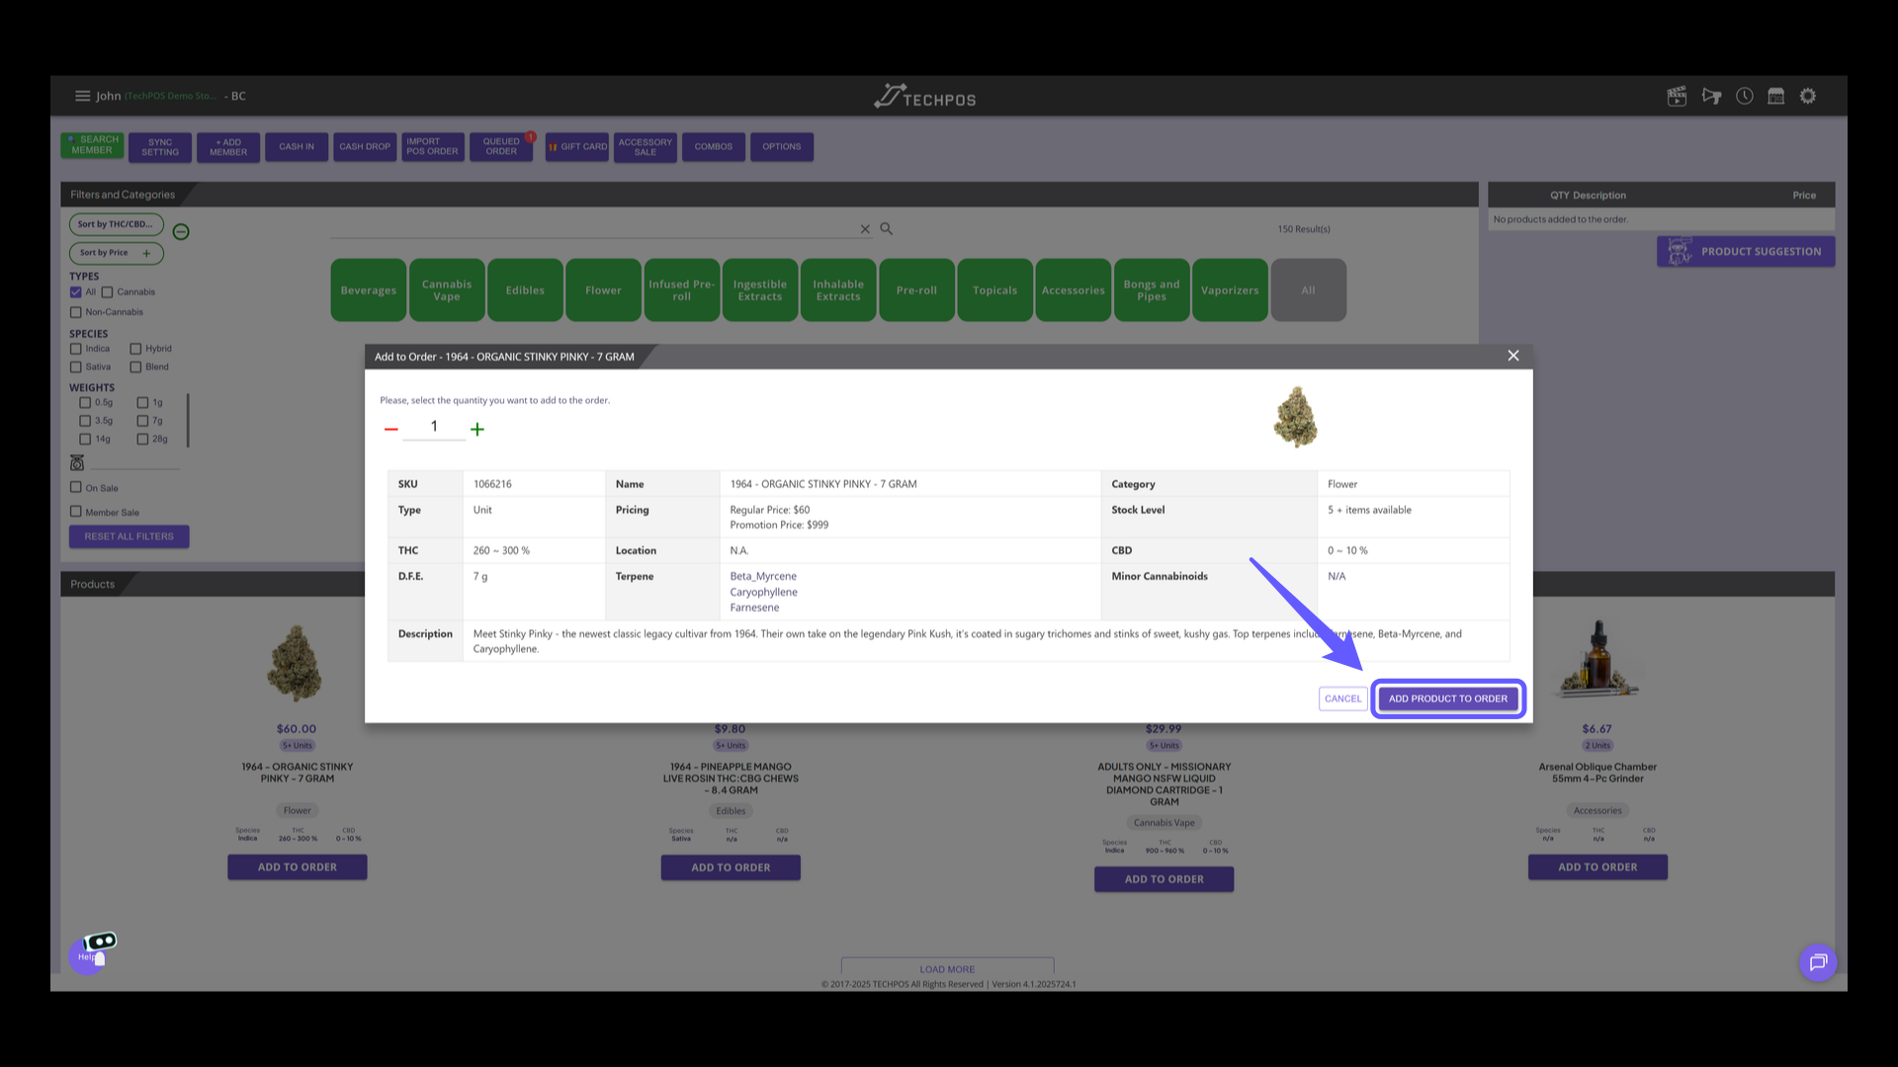Click the green circled minus filter icon
This screenshot has width=1898, height=1067.
pos(181,231)
